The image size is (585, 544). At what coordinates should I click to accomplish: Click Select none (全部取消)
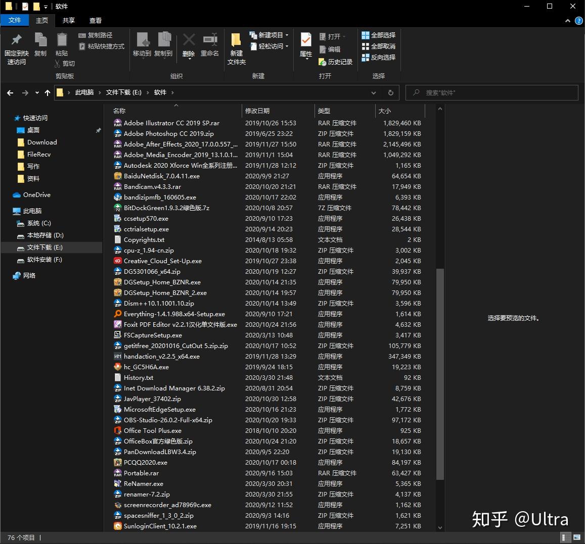coord(378,46)
